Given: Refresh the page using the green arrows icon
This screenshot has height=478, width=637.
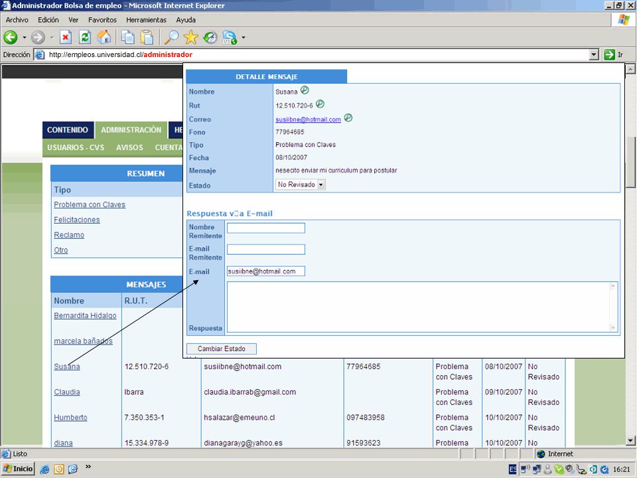Looking at the screenshot, I should 85,37.
